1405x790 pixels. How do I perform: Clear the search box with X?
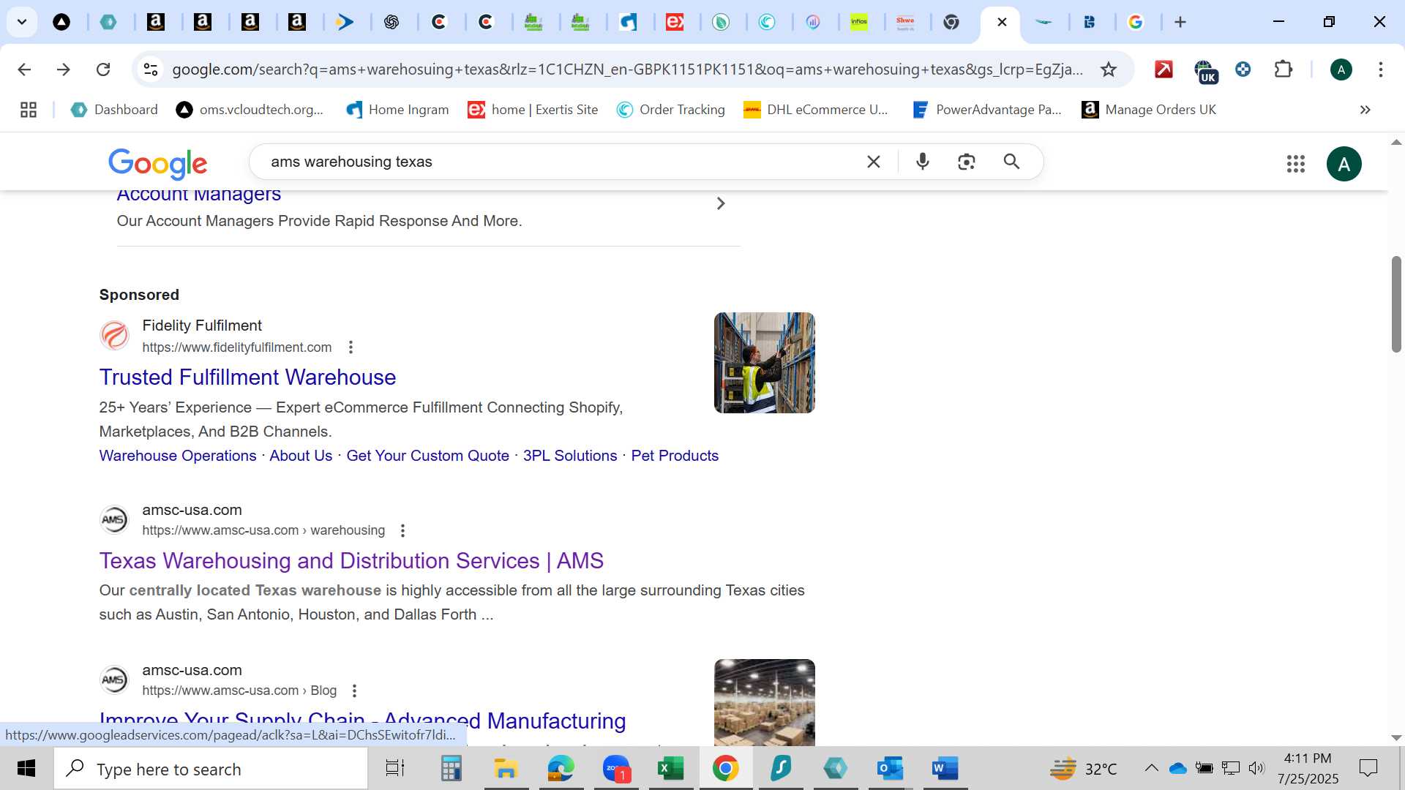874,162
